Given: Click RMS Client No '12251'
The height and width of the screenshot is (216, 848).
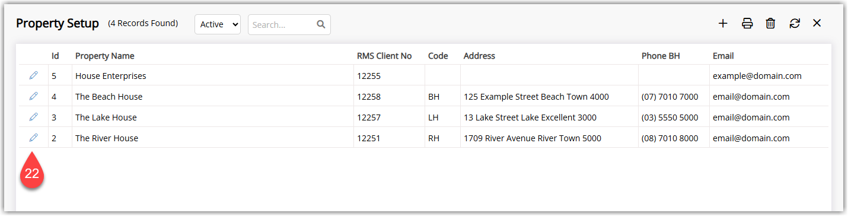Looking at the screenshot, I should pyautogui.click(x=369, y=138).
